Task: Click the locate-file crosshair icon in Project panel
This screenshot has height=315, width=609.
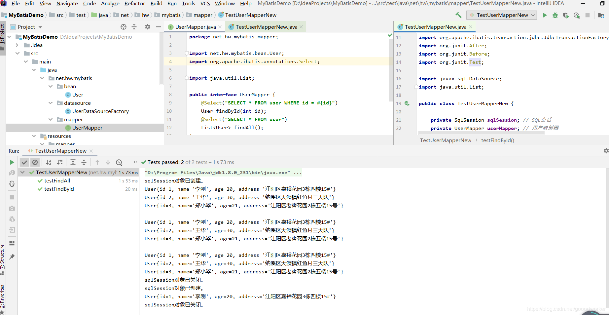Action: coord(124,27)
